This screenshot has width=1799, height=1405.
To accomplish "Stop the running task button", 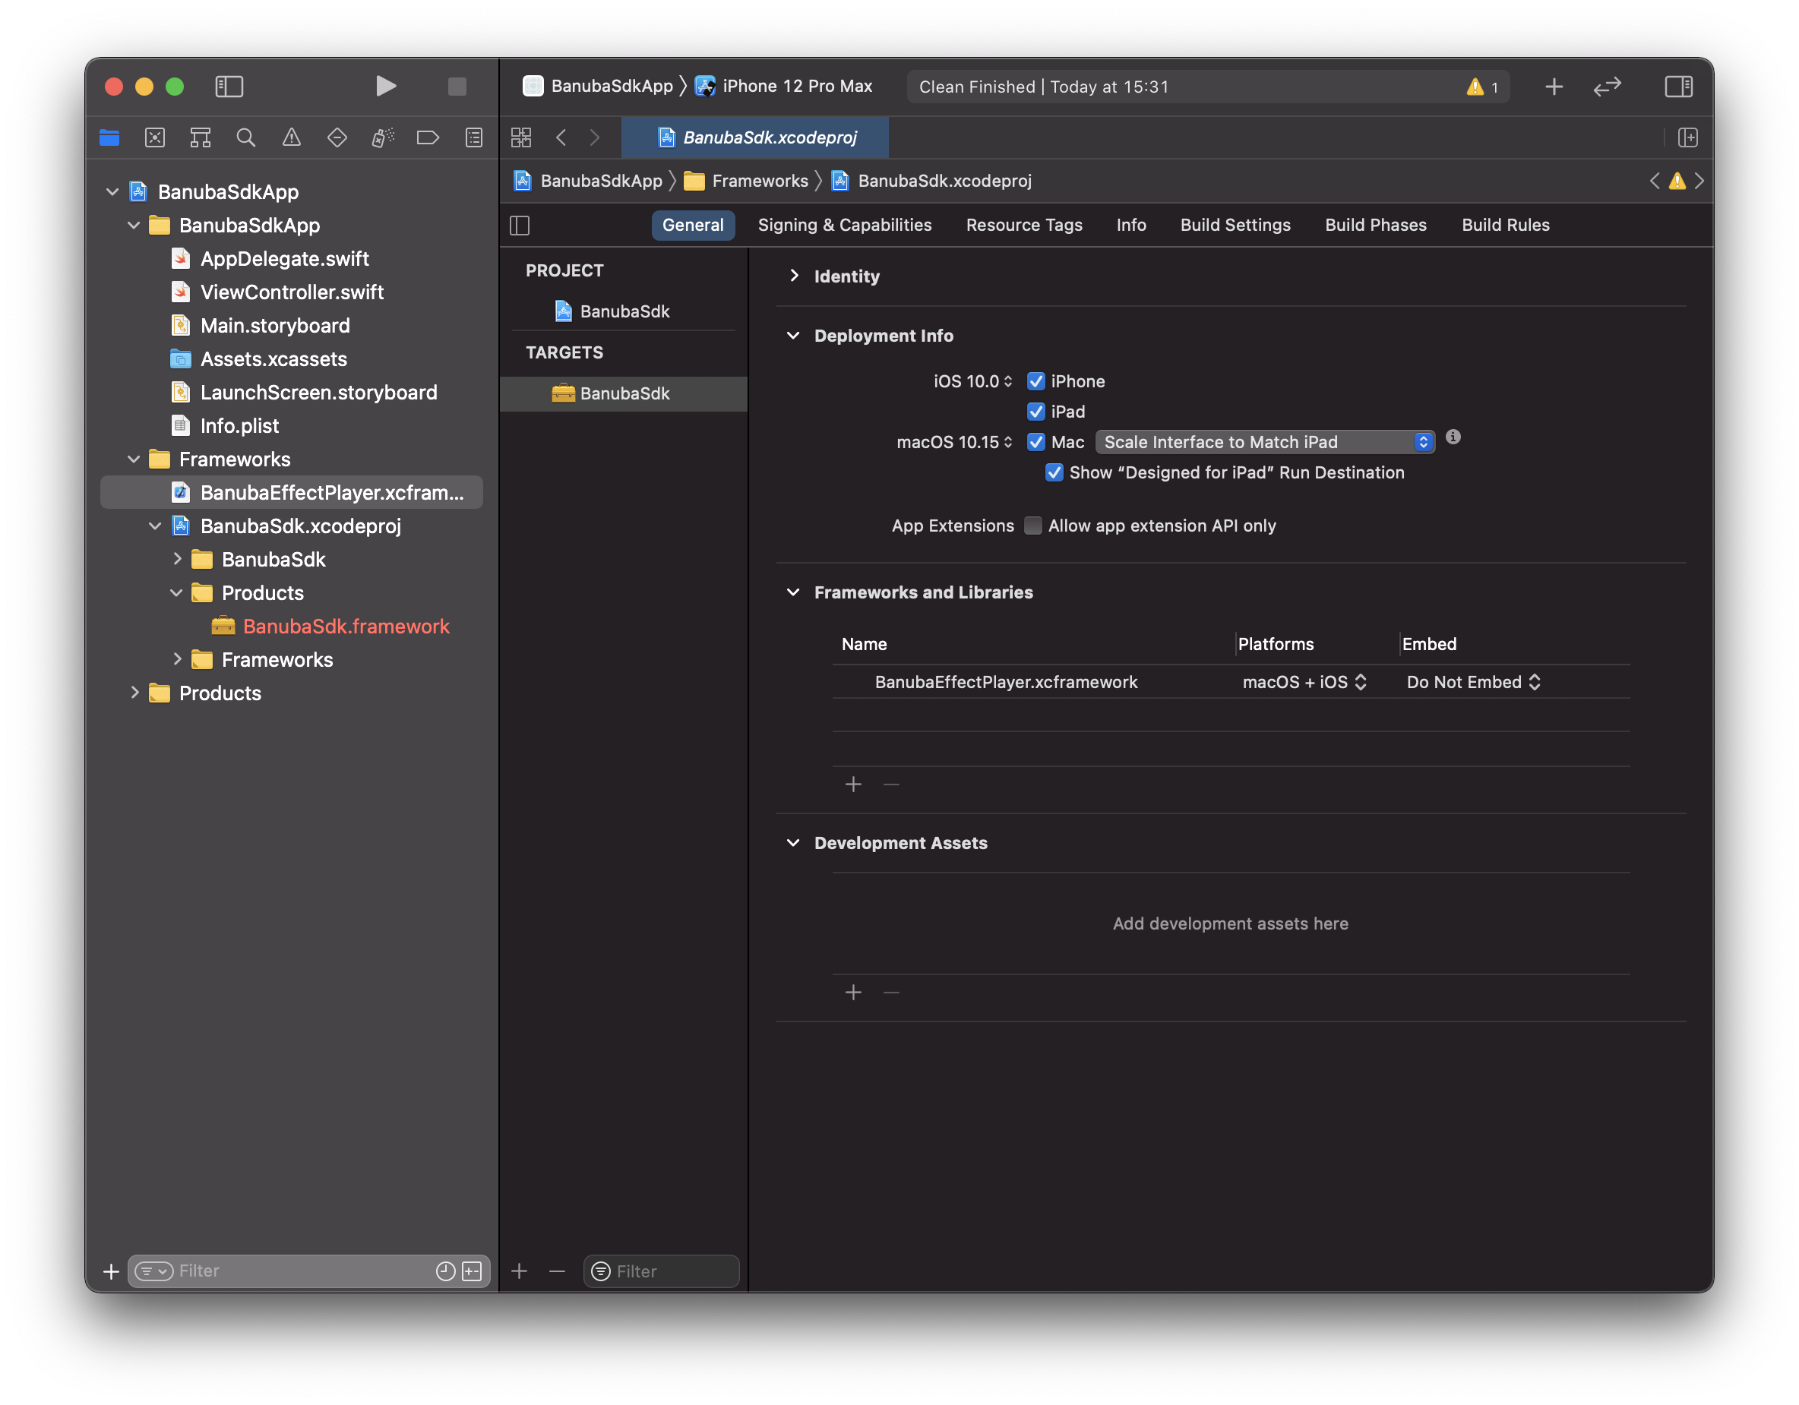I will click(457, 87).
